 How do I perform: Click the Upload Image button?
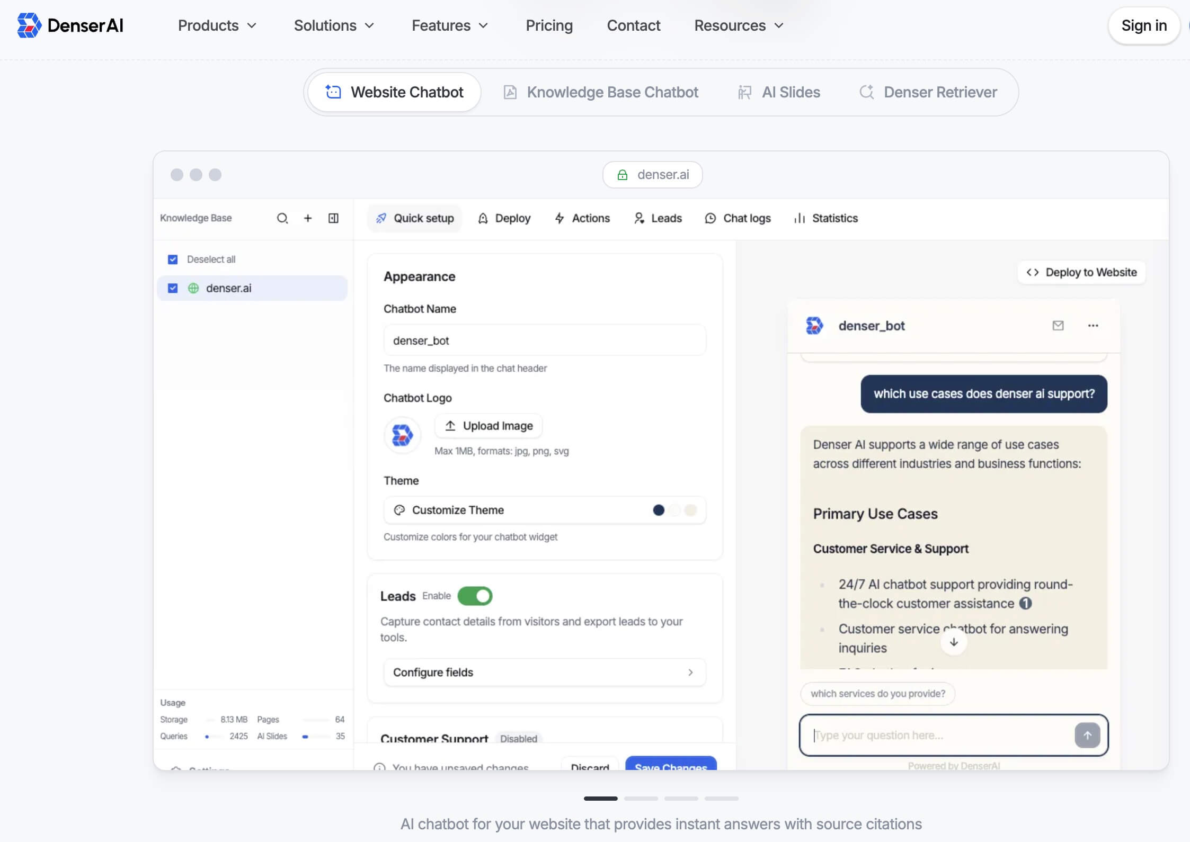click(489, 426)
